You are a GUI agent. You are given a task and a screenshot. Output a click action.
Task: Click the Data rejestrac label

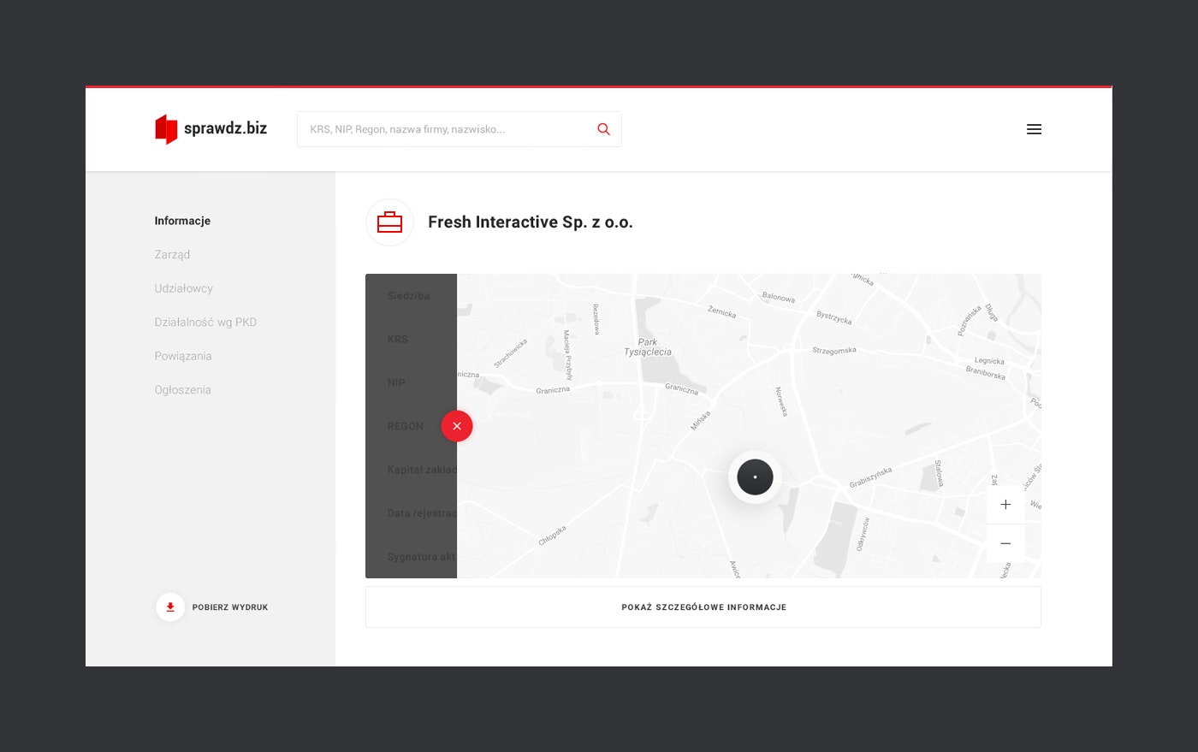(422, 513)
